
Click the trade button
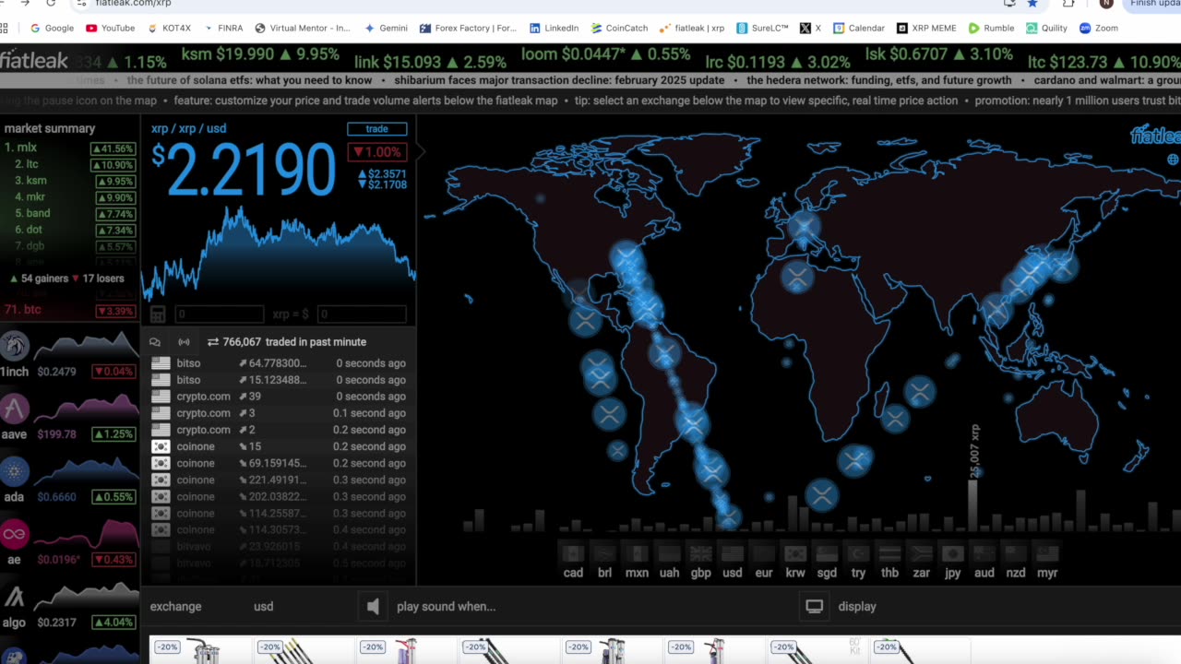tap(376, 129)
